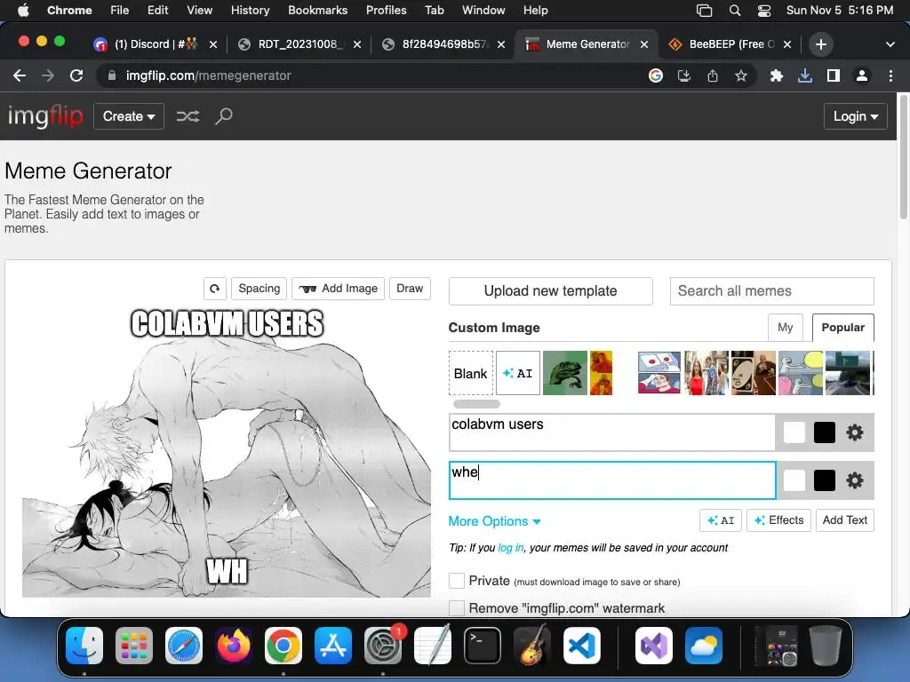The width and height of the screenshot is (910, 682).
Task: Click the shuffle random meme icon
Action: click(188, 116)
